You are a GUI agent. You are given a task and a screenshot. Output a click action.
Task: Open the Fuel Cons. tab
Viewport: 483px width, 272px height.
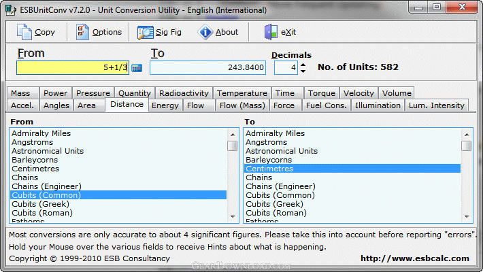click(324, 105)
